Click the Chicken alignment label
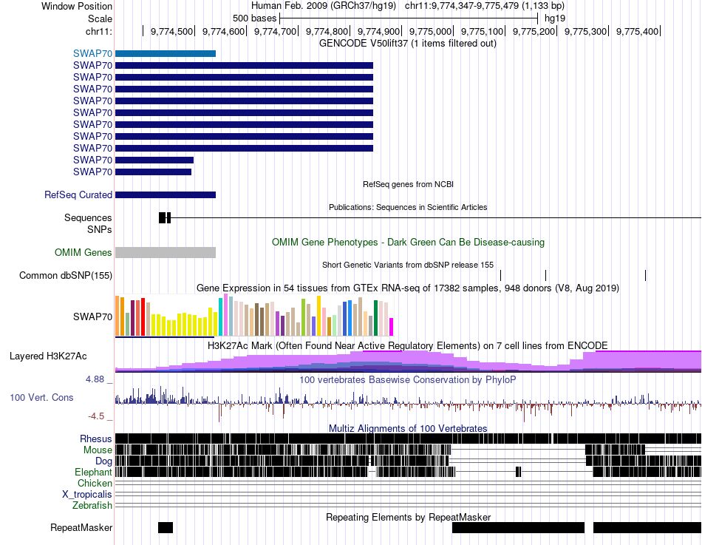The height and width of the screenshot is (545, 702). [95, 483]
